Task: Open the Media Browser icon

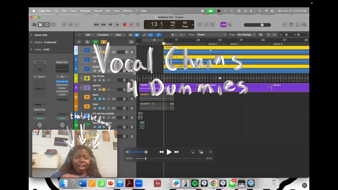Action: click(x=304, y=25)
